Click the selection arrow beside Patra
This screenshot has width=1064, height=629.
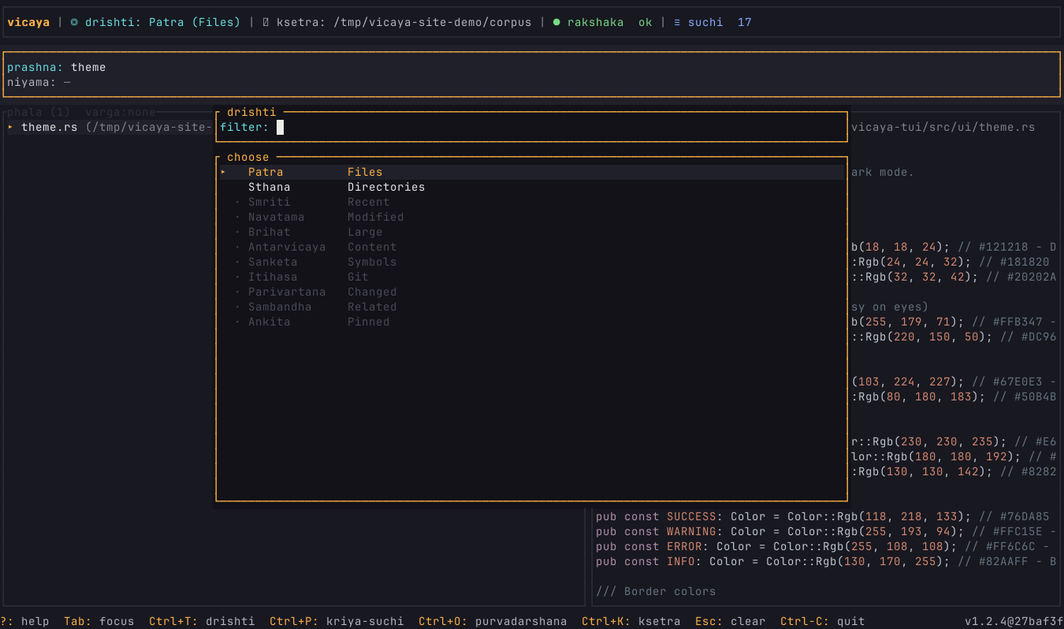223,172
